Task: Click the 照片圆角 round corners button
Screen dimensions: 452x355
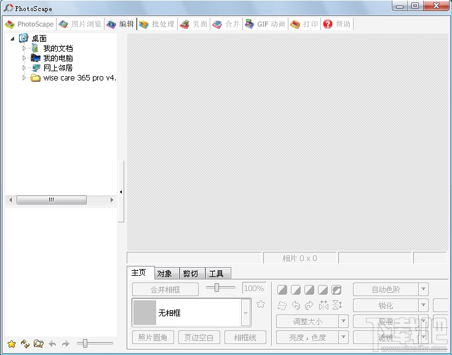Action: [x=153, y=337]
